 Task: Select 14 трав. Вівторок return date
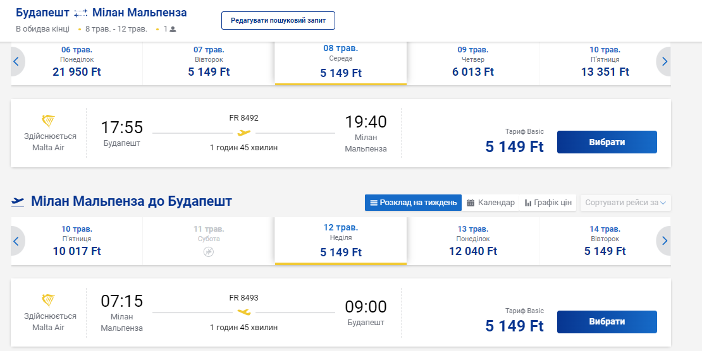pos(605,242)
